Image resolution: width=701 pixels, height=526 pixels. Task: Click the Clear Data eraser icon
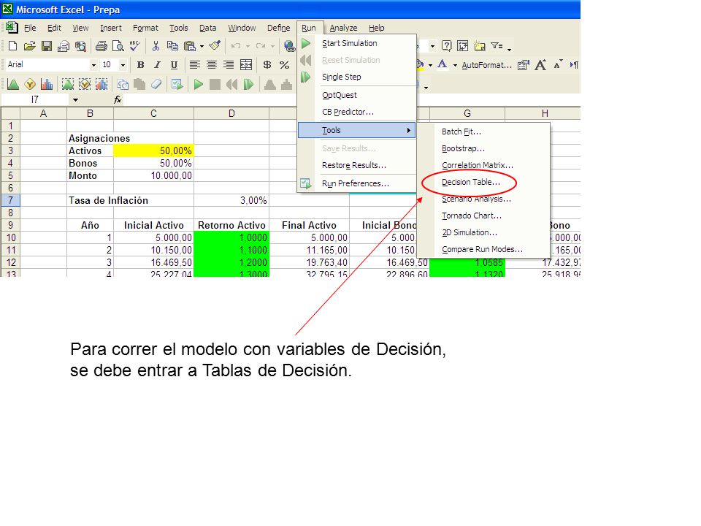click(x=156, y=84)
